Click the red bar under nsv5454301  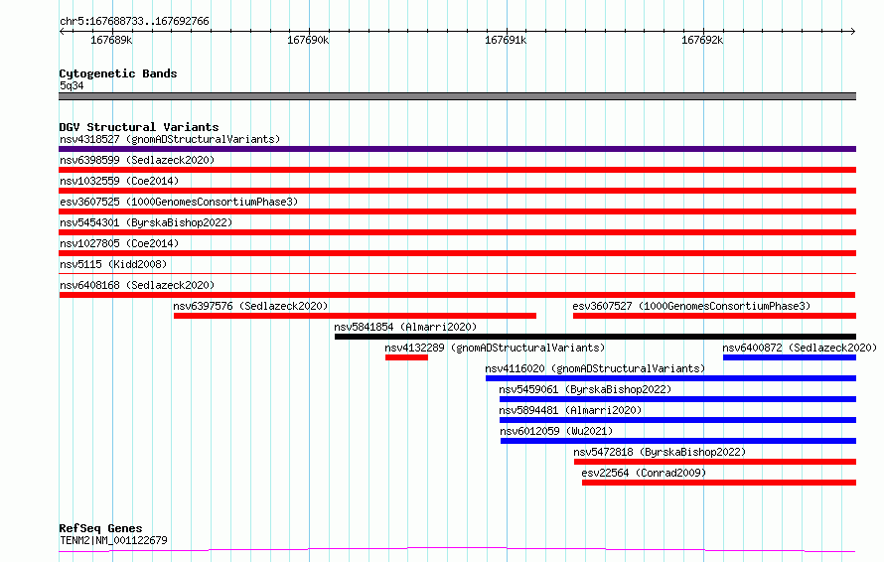click(x=457, y=232)
